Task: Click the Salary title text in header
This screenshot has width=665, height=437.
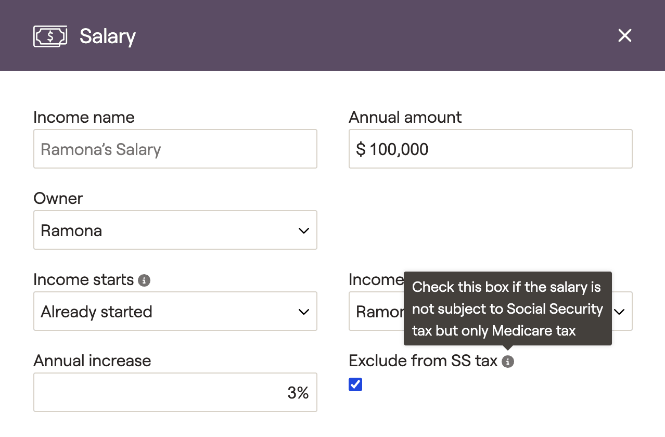Action: click(x=108, y=36)
